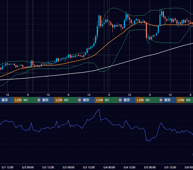The width and height of the screenshot is (193, 170).
Task: Click the 5/3 12:00 date label
Action: coord(89,167)
